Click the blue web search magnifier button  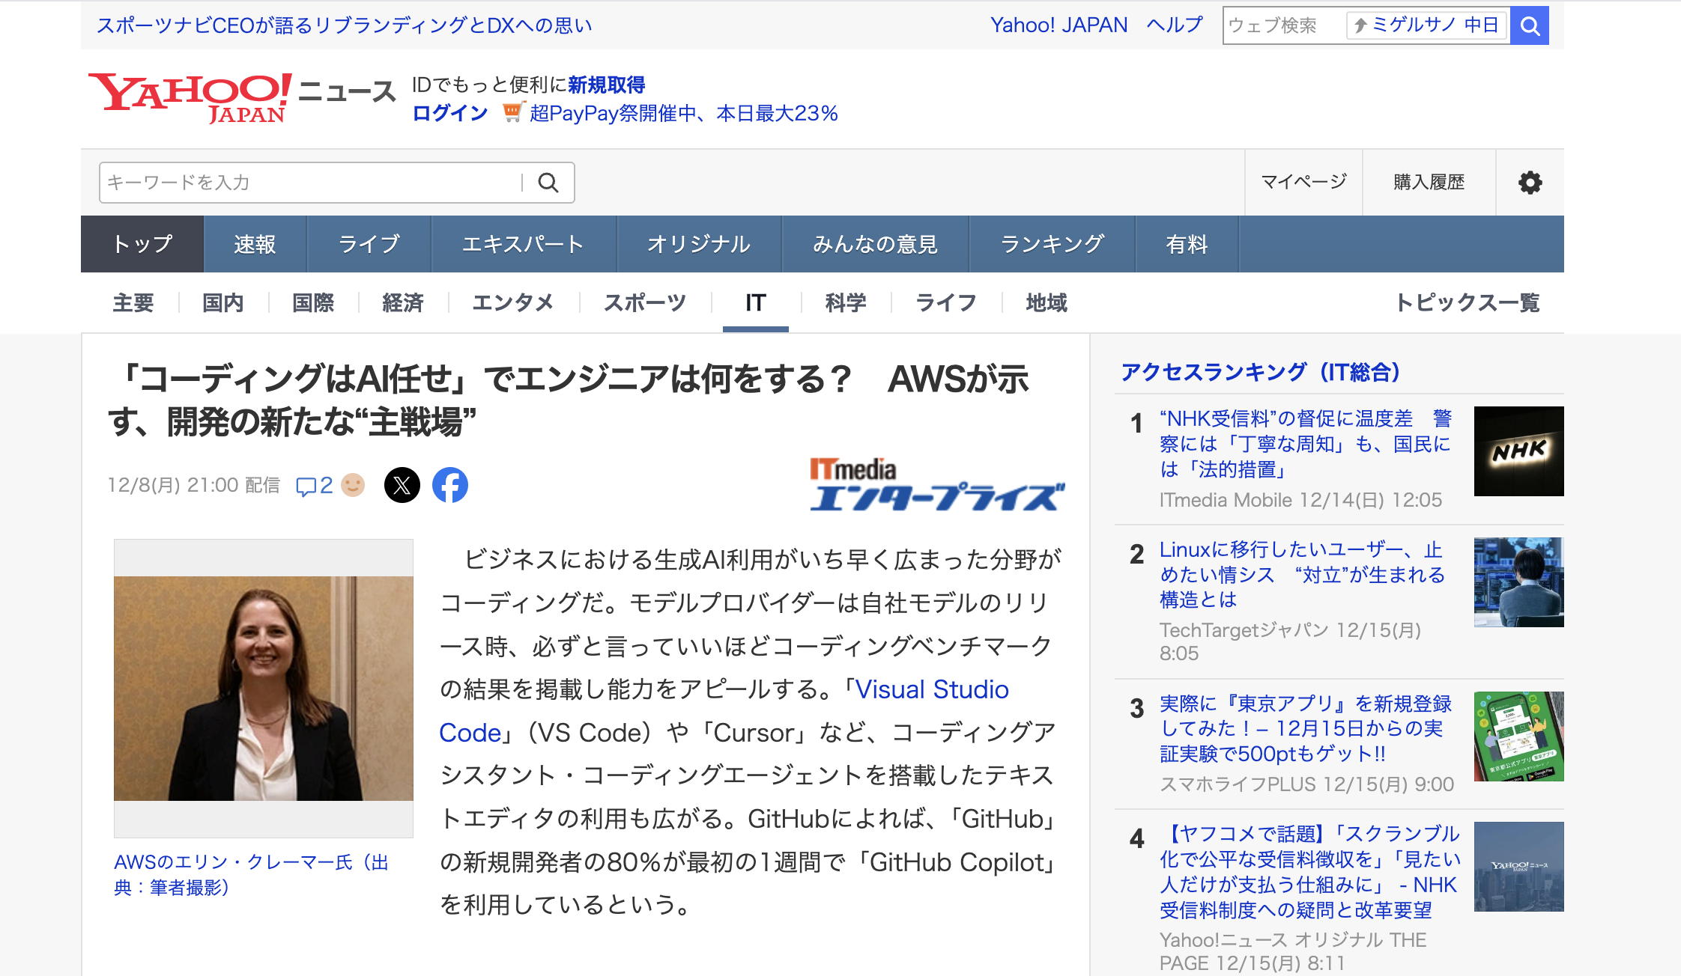pos(1529,26)
